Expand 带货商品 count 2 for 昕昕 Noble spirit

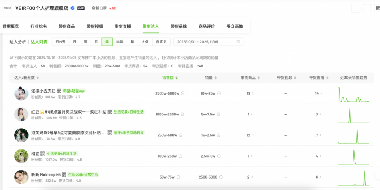pyautogui.click(x=250, y=177)
